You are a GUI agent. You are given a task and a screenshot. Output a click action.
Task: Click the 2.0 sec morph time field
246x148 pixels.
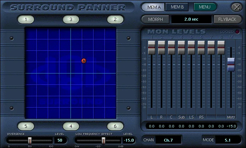[x=191, y=19]
